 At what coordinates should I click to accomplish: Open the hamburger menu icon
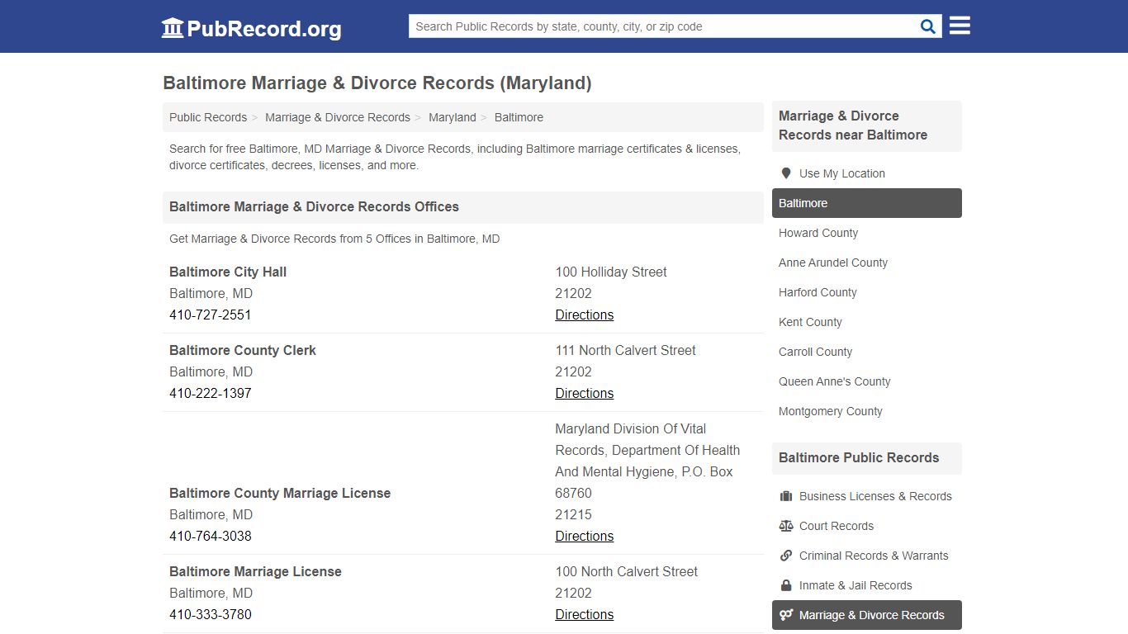[960, 26]
